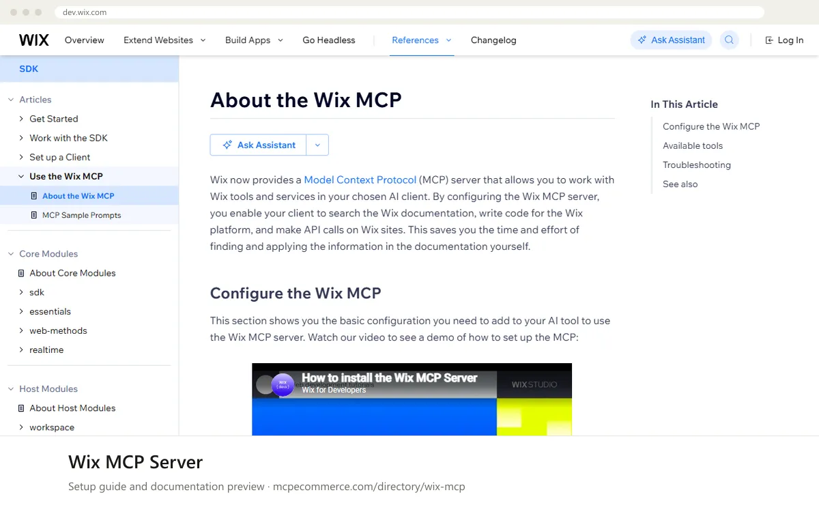Jump to See also section
819x512 pixels.
pyautogui.click(x=680, y=184)
